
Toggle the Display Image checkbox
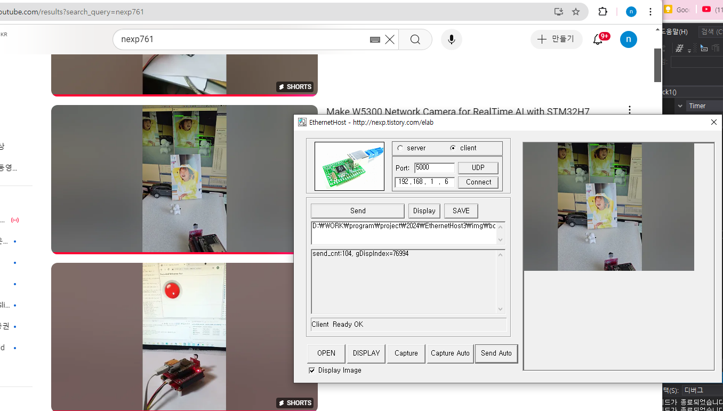click(x=312, y=370)
